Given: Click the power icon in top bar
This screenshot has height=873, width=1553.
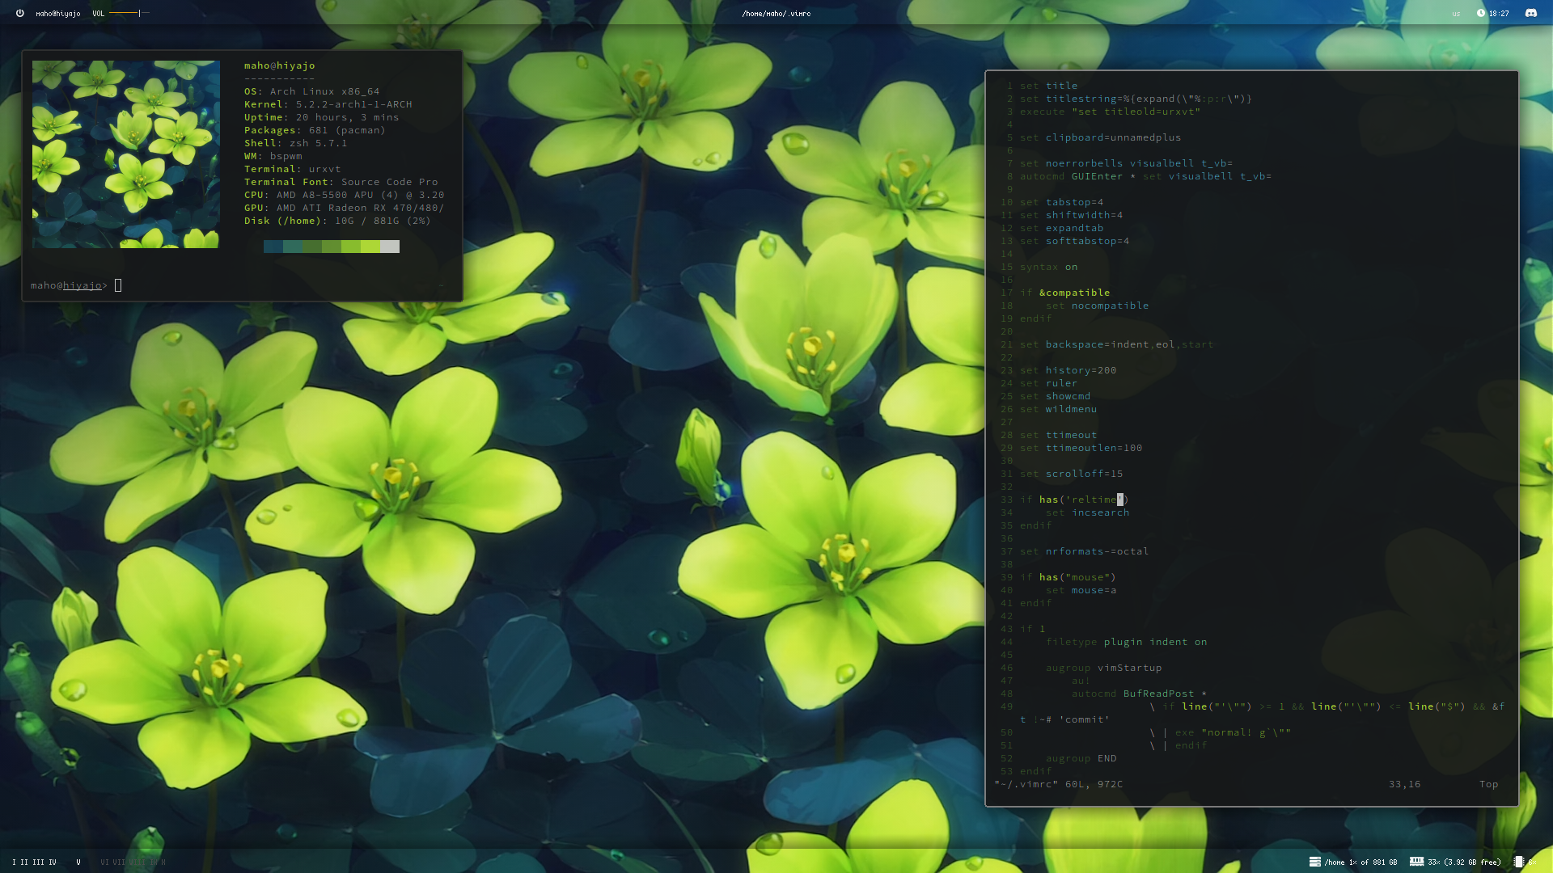Looking at the screenshot, I should [x=19, y=13].
